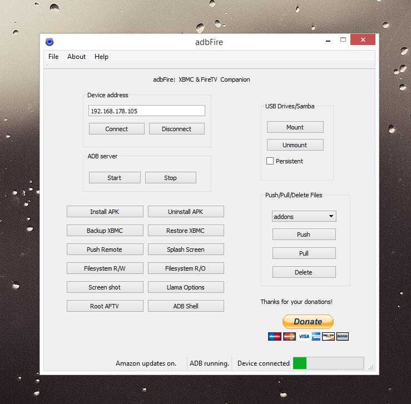
Task: Open ADB Shell
Action: (x=186, y=306)
